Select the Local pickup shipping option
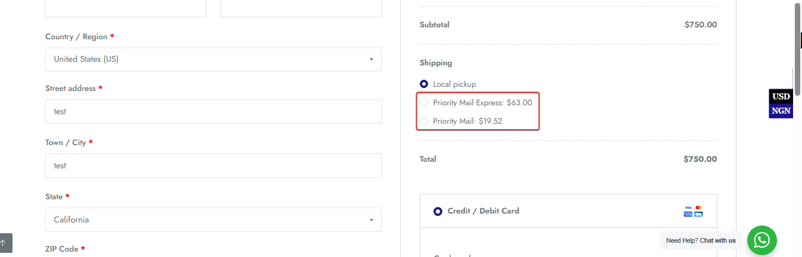The width and height of the screenshot is (802, 257). (424, 84)
